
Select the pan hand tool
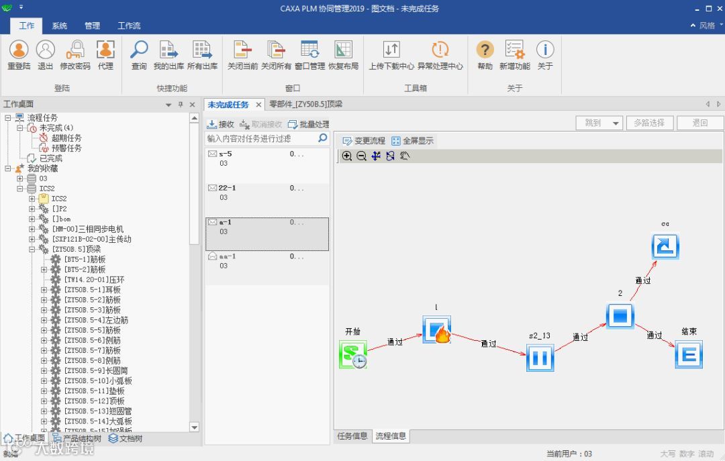(x=405, y=156)
